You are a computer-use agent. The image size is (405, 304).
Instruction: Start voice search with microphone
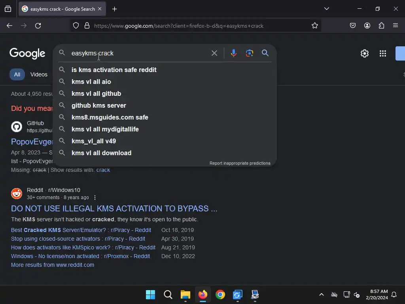pyautogui.click(x=233, y=53)
